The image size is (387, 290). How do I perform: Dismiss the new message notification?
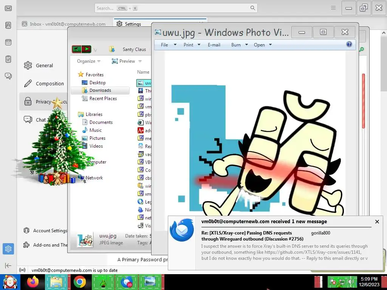(377, 222)
